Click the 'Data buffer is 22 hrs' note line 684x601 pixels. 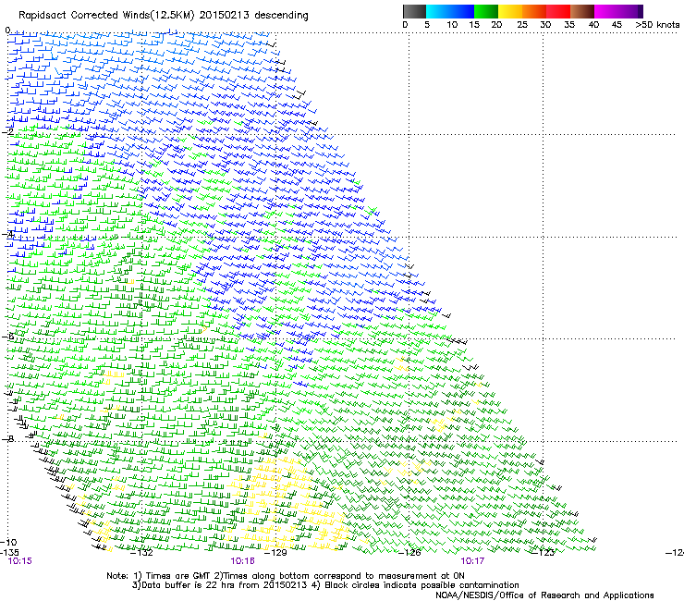pyautogui.click(x=325, y=585)
